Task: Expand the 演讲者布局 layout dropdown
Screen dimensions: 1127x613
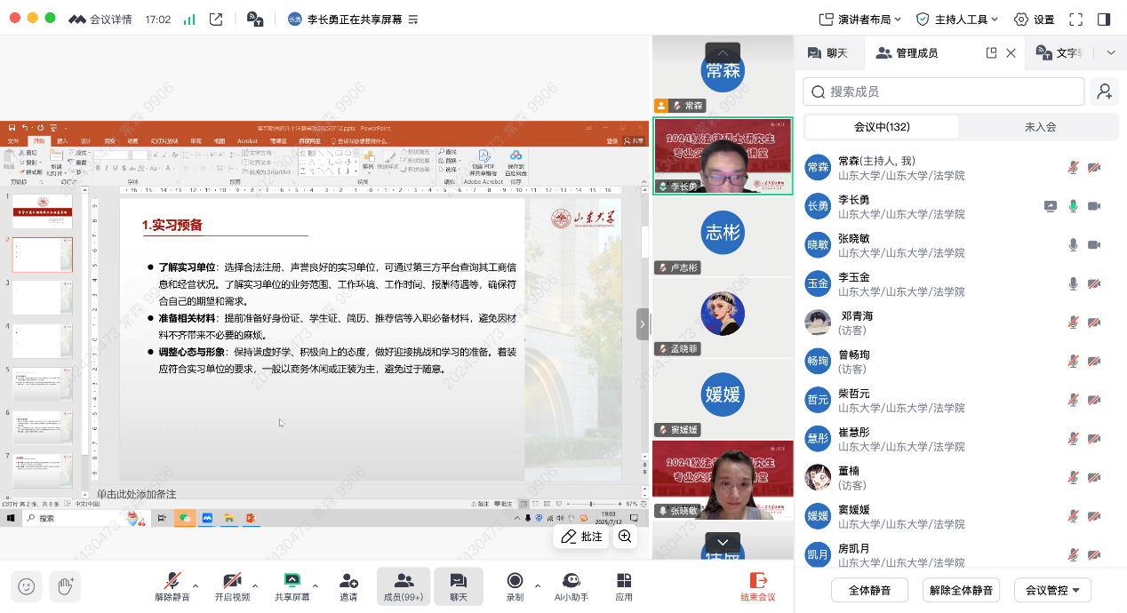Action: coord(859,19)
